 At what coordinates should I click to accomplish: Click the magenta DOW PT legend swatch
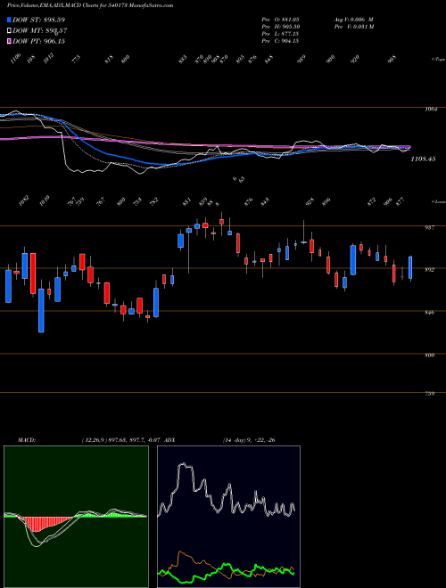10,41
